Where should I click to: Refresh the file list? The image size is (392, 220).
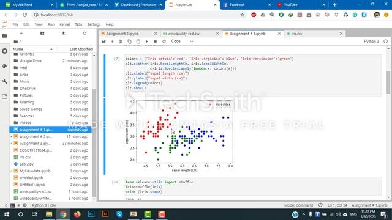point(85,33)
